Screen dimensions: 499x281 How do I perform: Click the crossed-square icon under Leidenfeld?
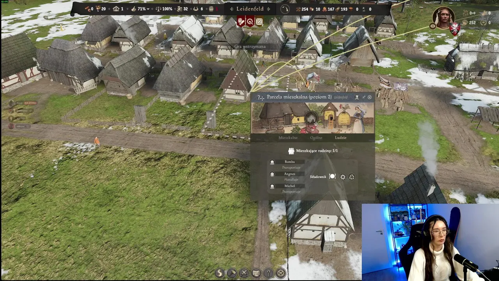tap(259, 22)
